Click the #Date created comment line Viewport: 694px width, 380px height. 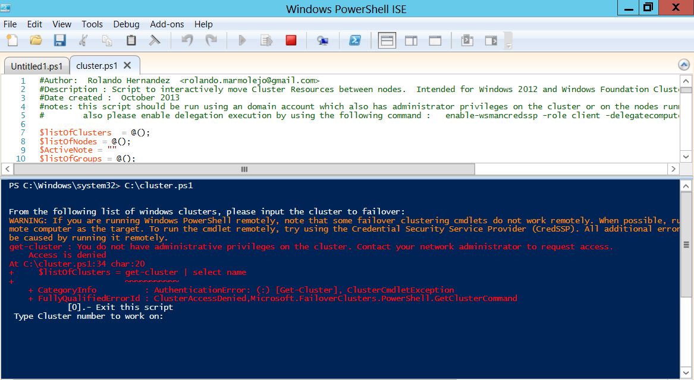109,97
